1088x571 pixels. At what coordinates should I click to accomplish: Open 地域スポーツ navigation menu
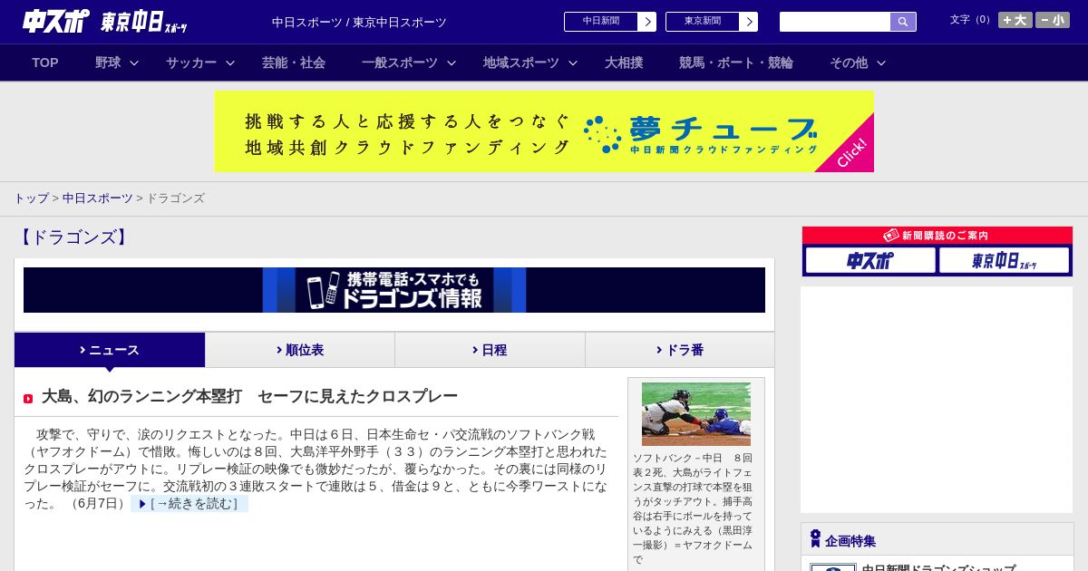point(521,63)
